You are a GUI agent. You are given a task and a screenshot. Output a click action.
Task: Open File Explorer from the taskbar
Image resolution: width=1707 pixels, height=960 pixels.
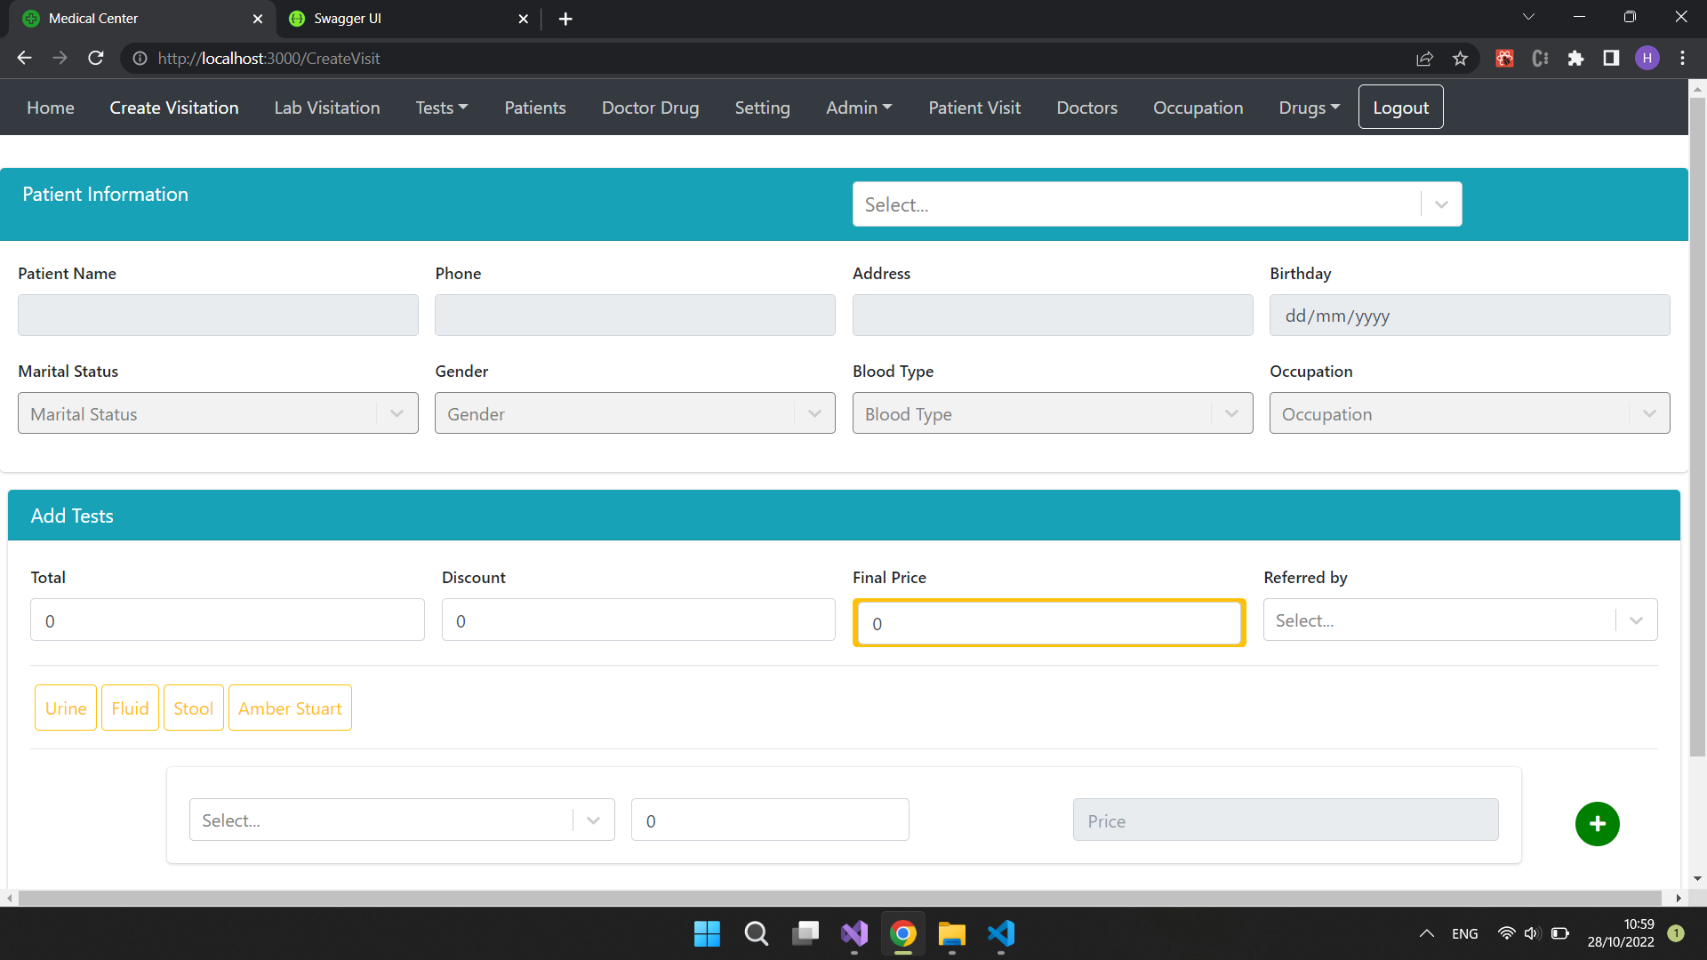951,933
